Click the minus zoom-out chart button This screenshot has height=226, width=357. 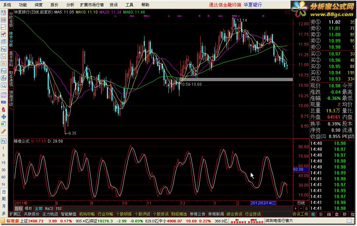point(301,209)
